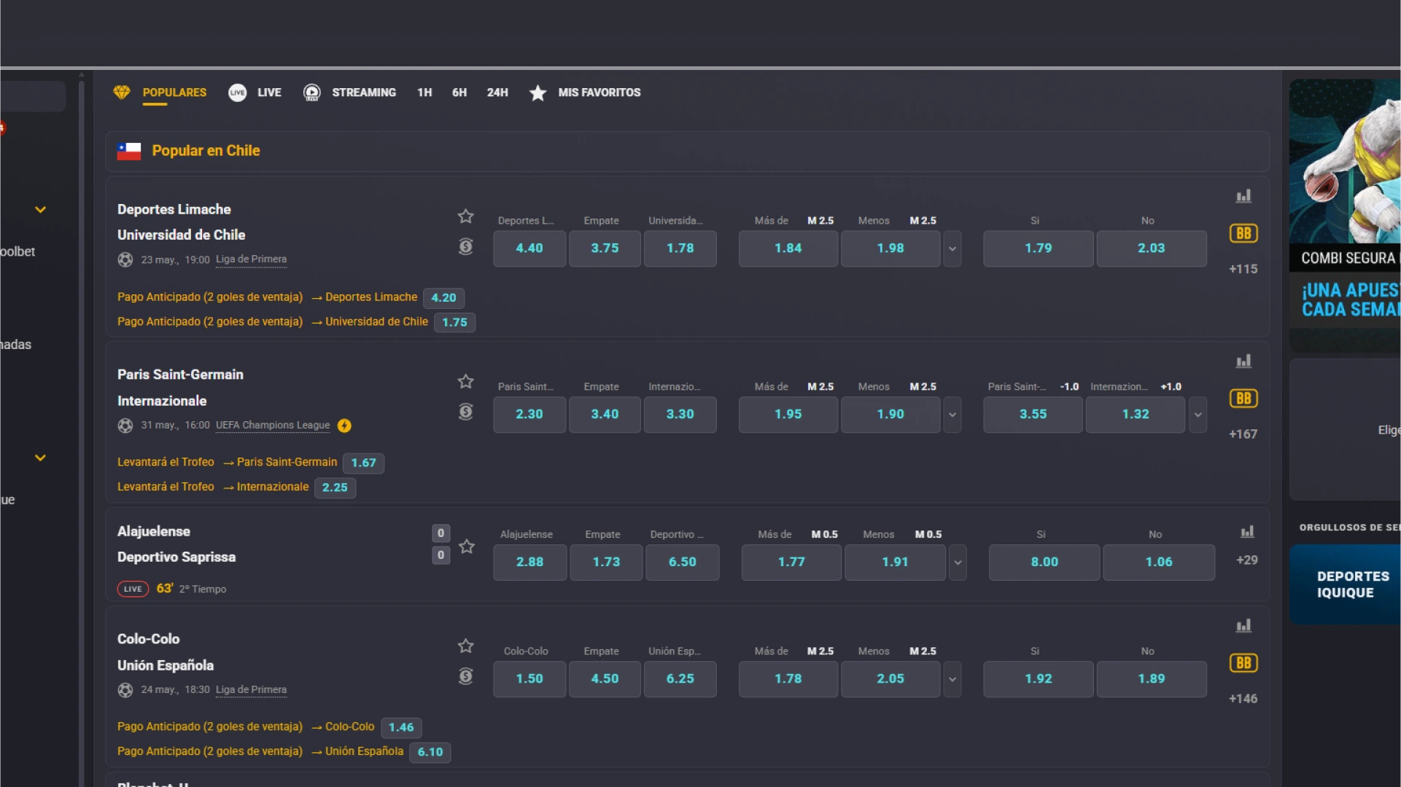This screenshot has width=1401, height=787.
Task: Open Mis Favoritos tab
Action: [599, 93]
